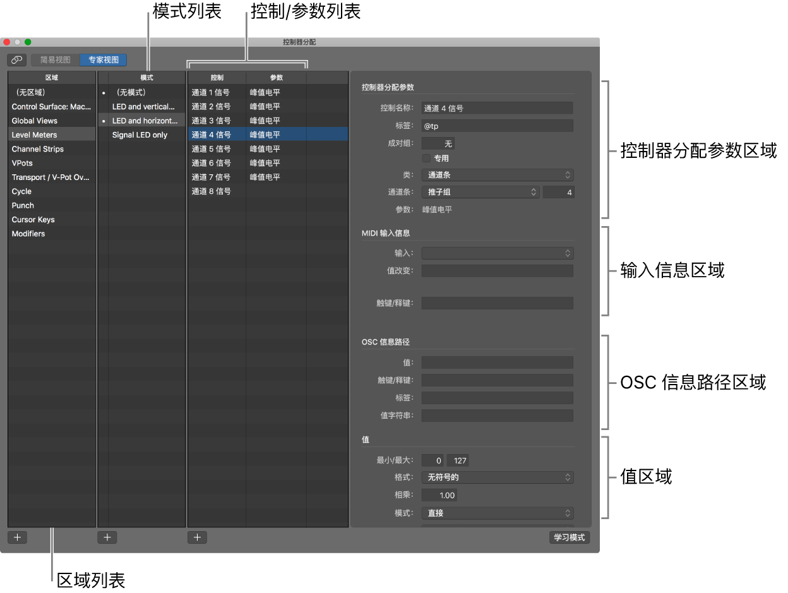
Task: Click the link/chain icon in the toolbar
Action: [x=16, y=59]
